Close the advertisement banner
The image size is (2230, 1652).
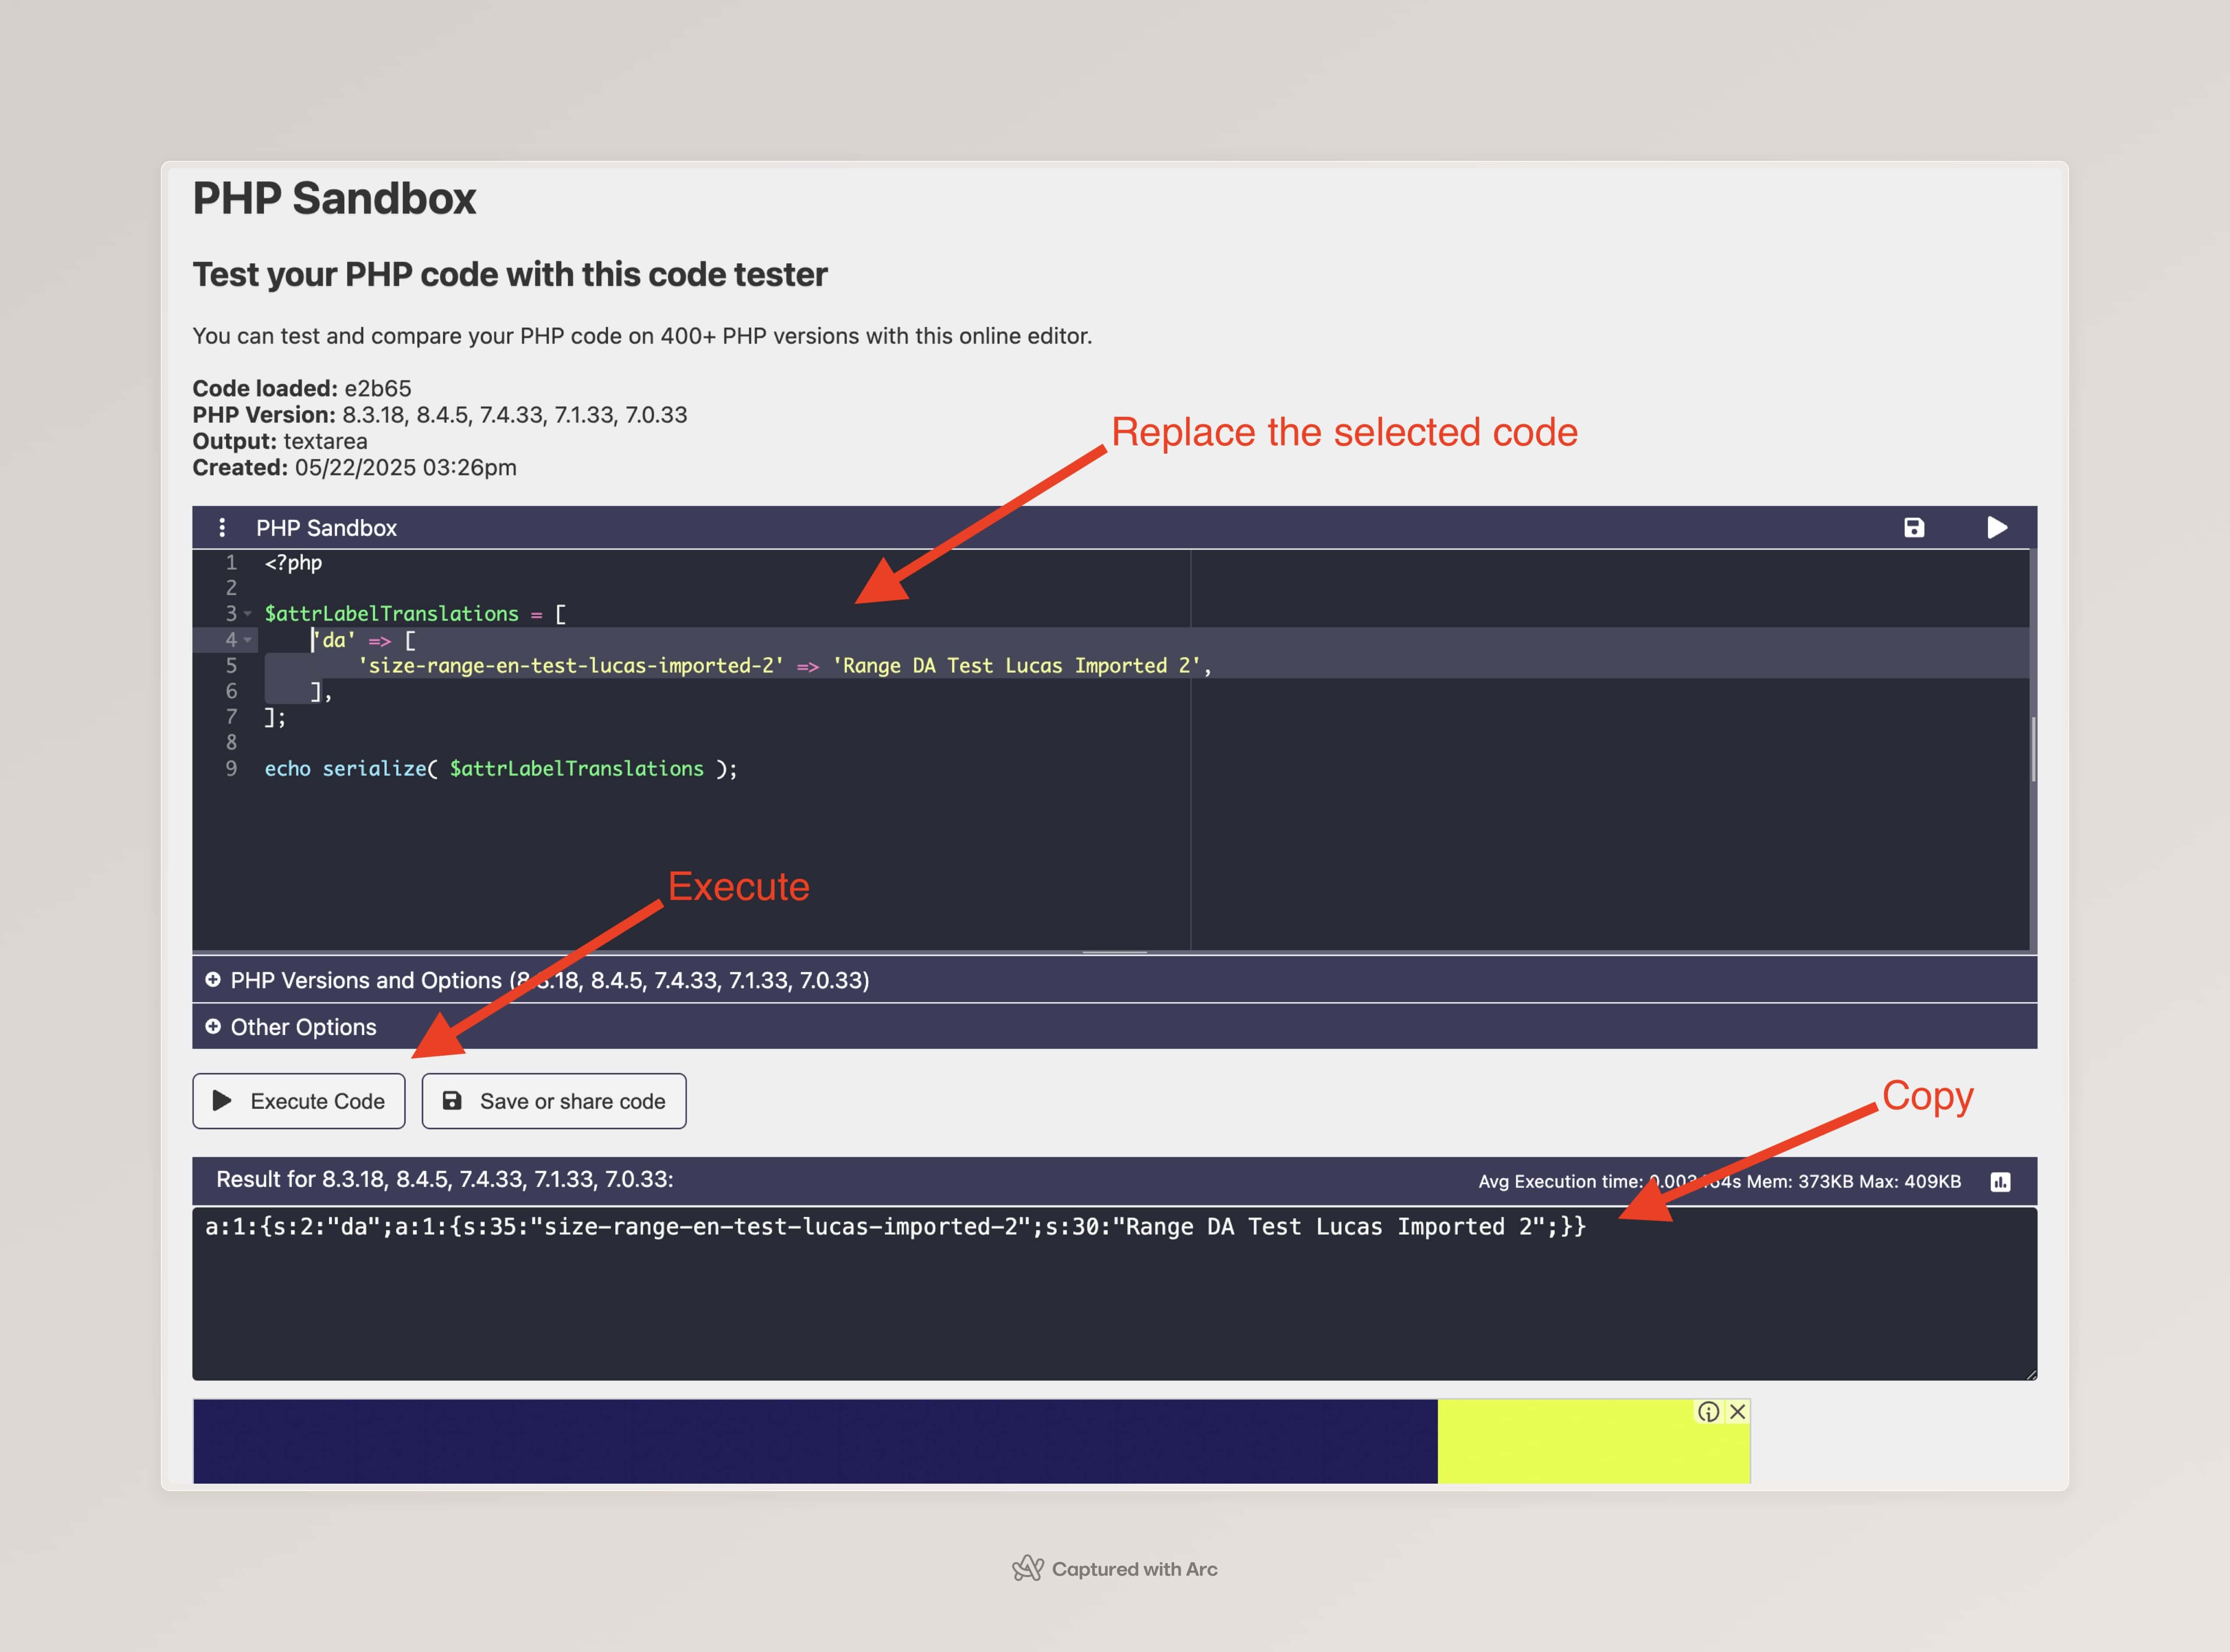[1737, 1412]
